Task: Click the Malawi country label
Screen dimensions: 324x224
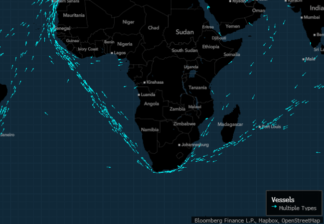Action: (x=194, y=107)
